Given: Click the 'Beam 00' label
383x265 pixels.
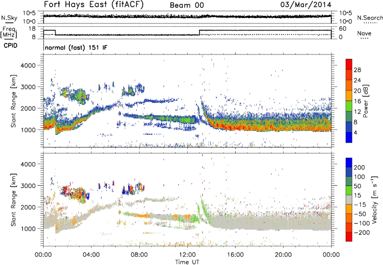Looking at the screenshot, I should click(187, 5).
